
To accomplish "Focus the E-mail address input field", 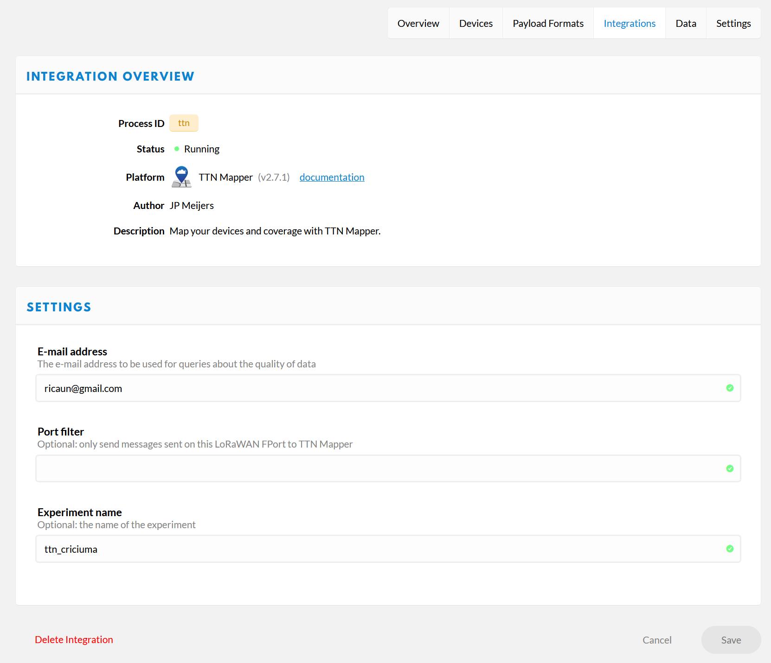I will pos(388,388).
